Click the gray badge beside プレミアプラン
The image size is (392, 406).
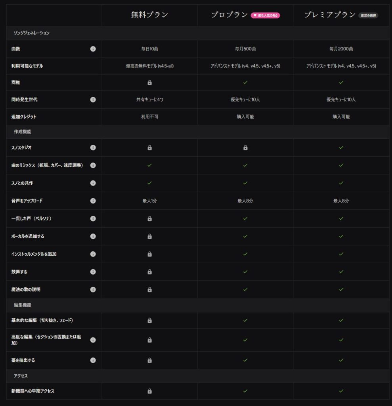pos(368,15)
